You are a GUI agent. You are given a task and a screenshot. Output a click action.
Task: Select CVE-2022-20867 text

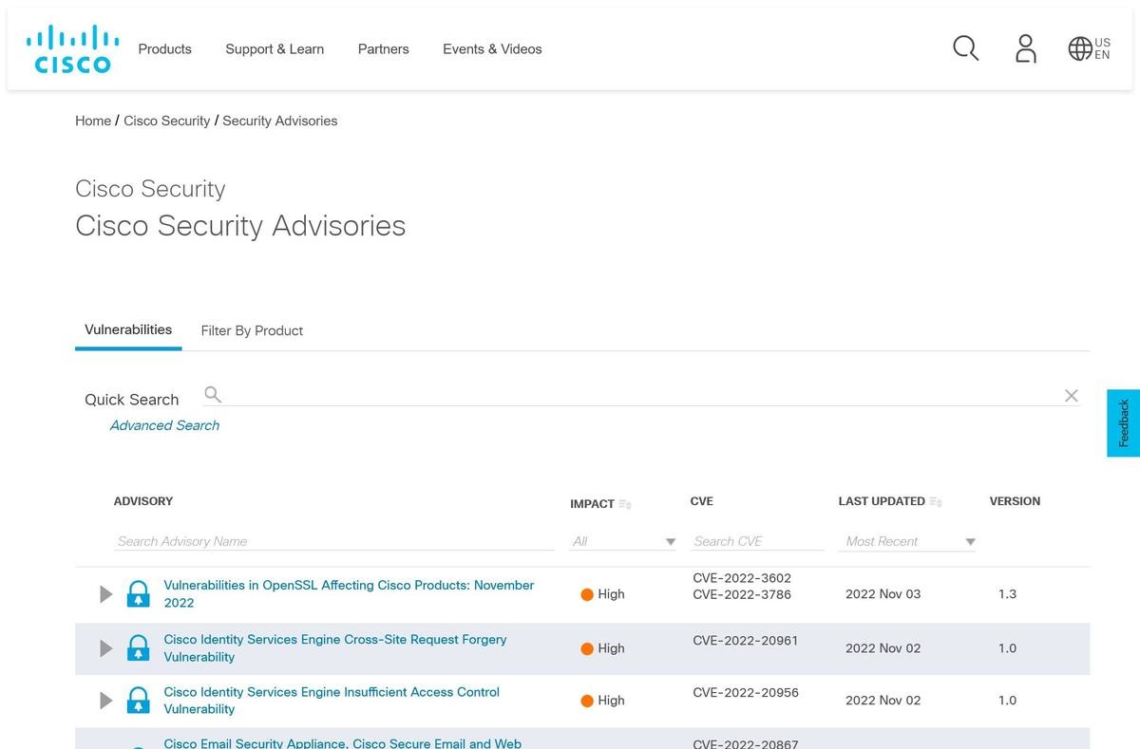(746, 743)
